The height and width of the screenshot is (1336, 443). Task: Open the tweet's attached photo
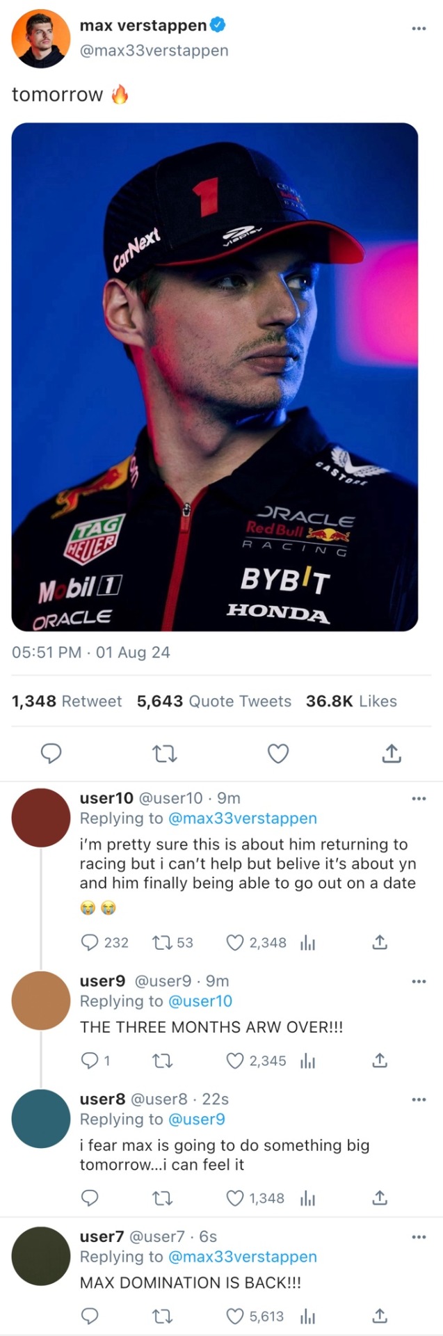[x=215, y=376]
